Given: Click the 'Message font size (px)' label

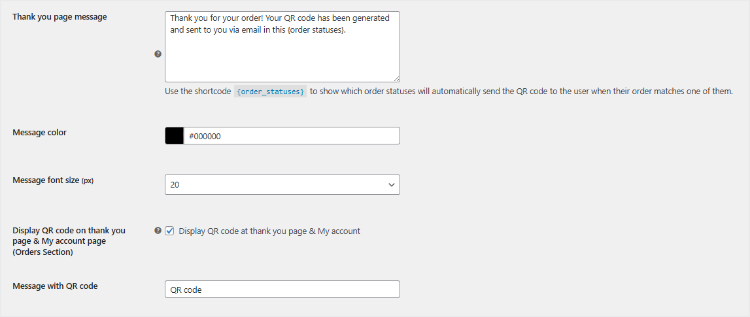Looking at the screenshot, I should click(53, 180).
